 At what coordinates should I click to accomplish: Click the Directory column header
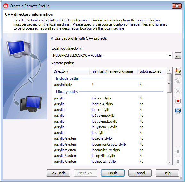(71, 71)
